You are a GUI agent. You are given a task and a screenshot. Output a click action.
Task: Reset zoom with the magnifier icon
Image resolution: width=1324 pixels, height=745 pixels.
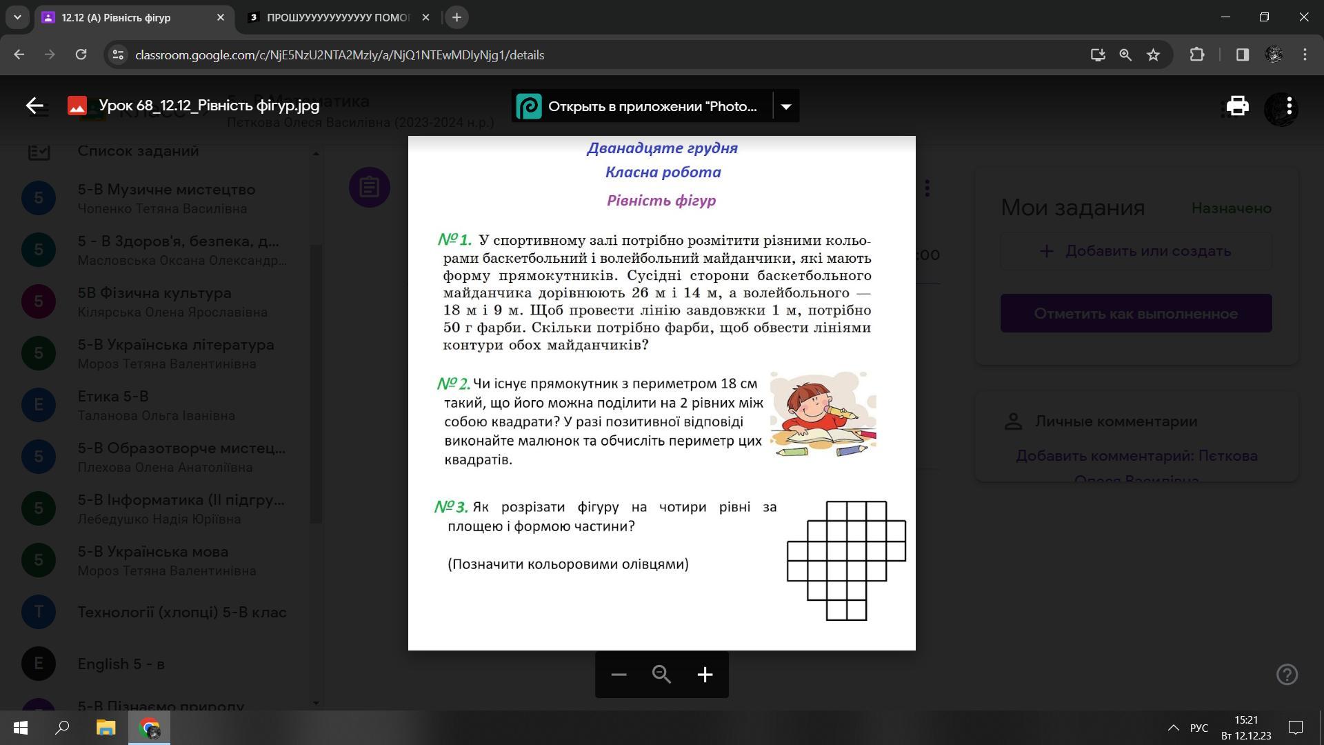coord(661,675)
